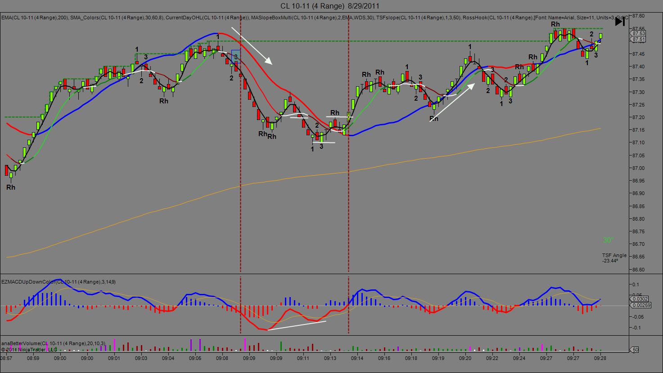Screen dimensions: 663x373
Task: Select the EZMACDUpDownColor panel label
Action: click(59, 282)
